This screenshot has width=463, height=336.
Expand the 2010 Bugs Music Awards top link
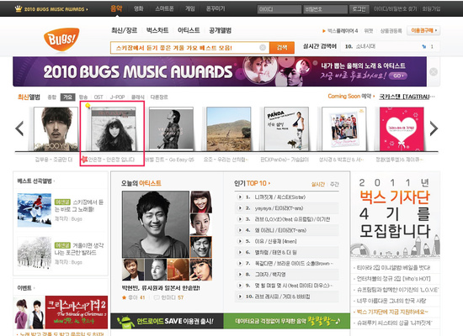(51, 9)
